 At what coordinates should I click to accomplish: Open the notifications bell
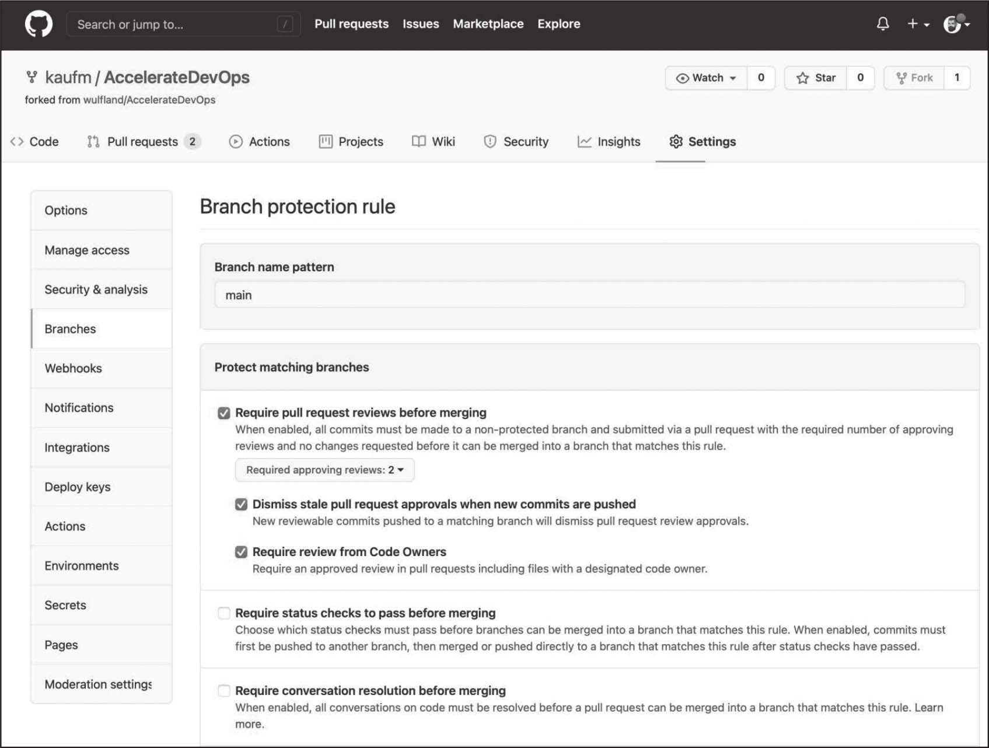coord(882,24)
